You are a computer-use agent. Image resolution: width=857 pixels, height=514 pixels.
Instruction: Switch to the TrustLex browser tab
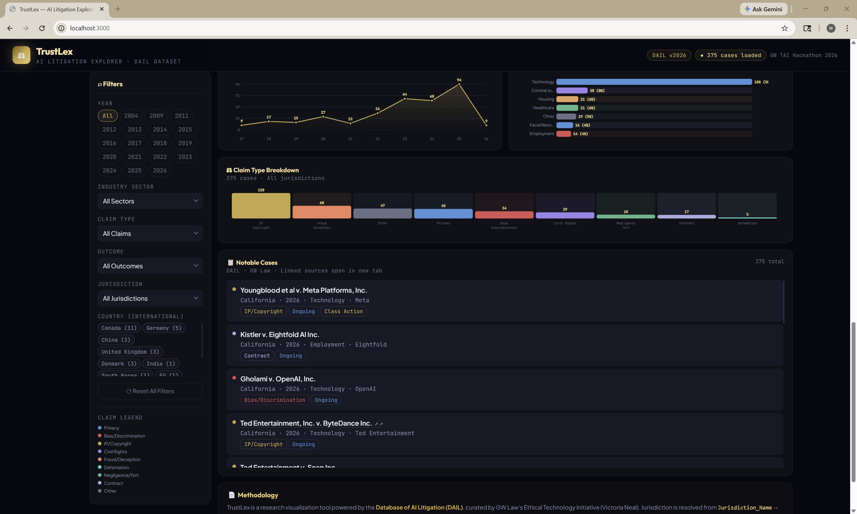(x=56, y=9)
